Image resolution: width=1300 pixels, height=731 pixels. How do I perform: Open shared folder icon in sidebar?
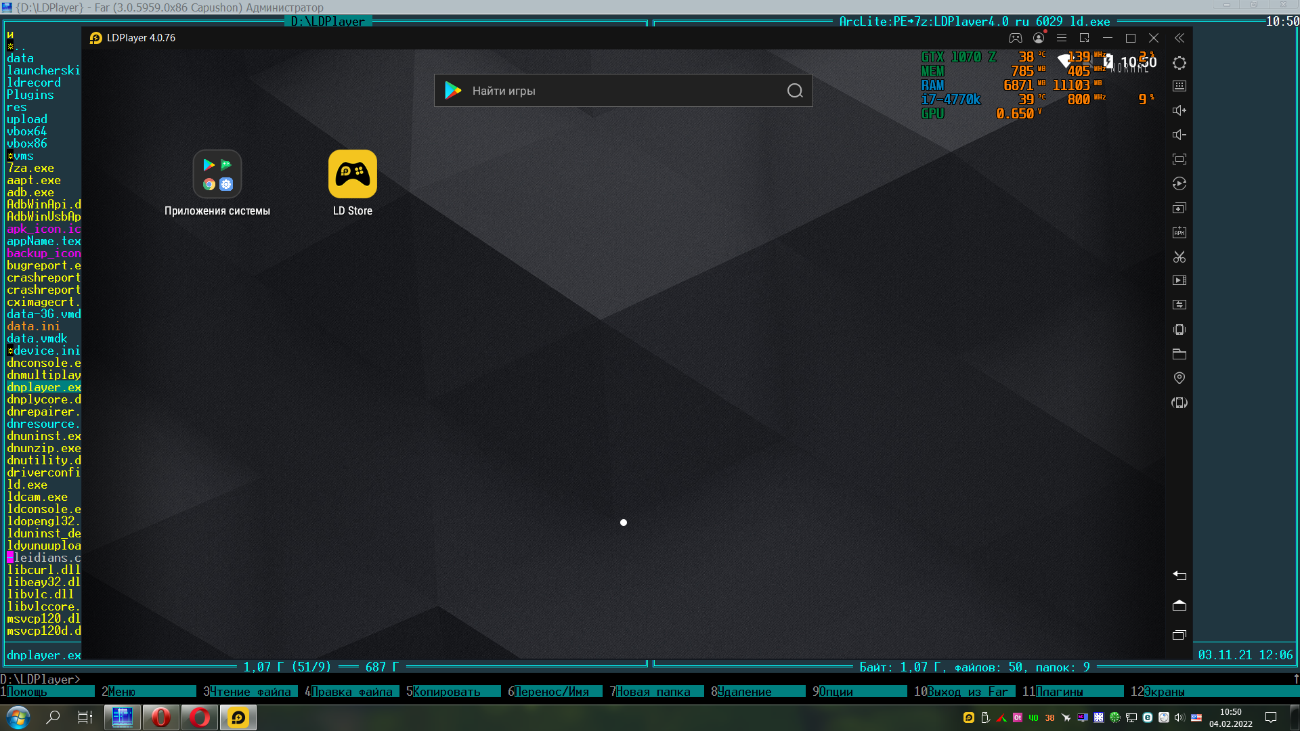click(x=1179, y=354)
